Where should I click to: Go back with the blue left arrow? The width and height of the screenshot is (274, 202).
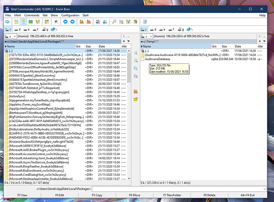(x=65, y=22)
